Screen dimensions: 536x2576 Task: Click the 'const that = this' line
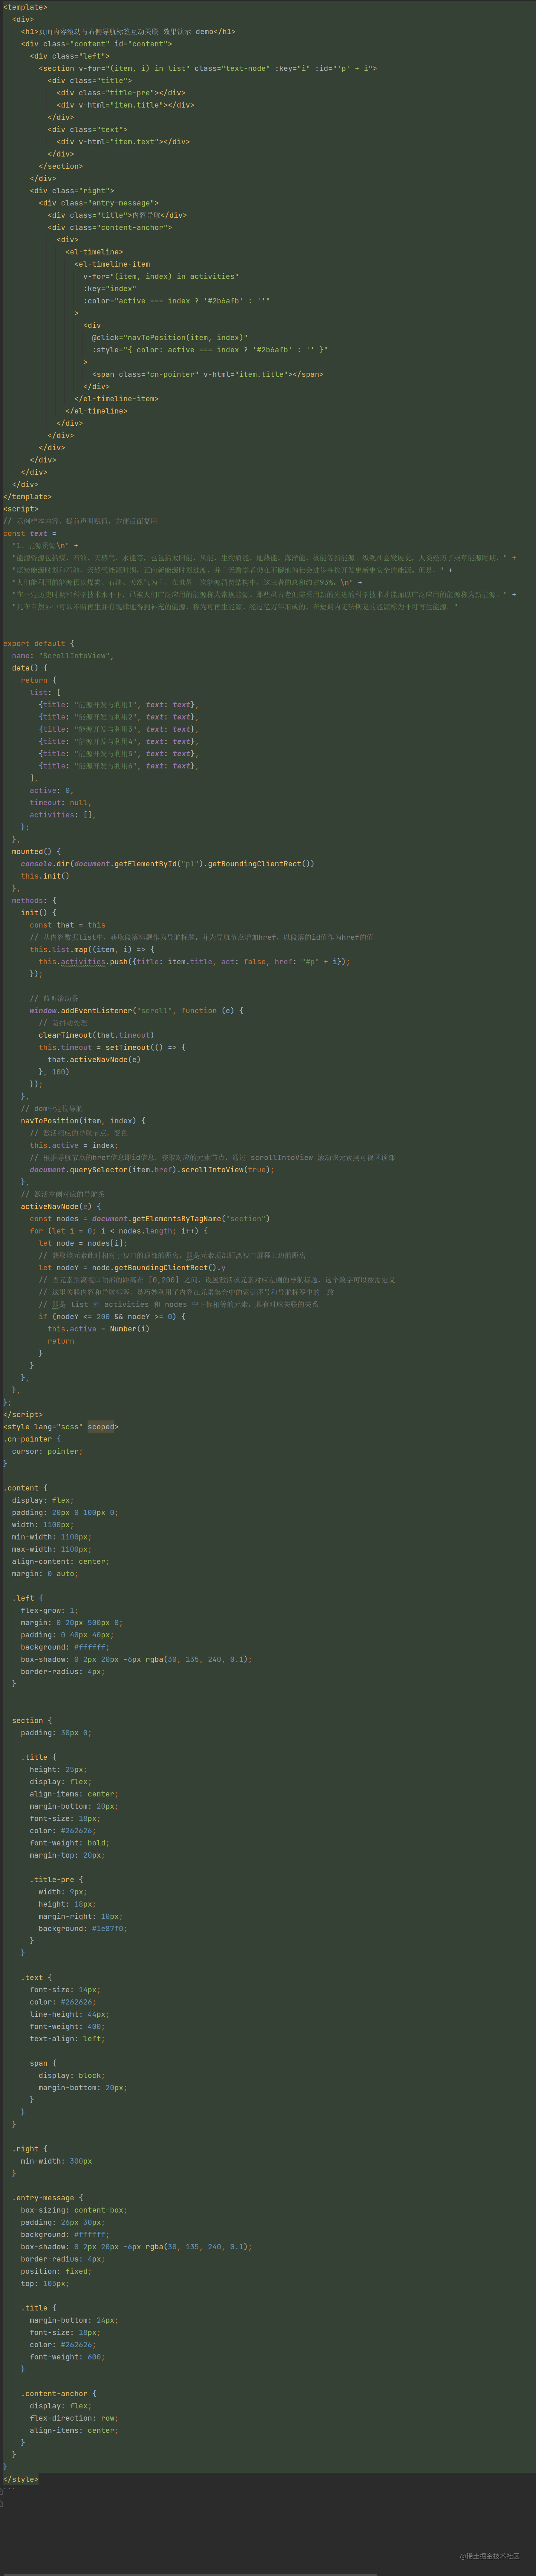(67, 925)
